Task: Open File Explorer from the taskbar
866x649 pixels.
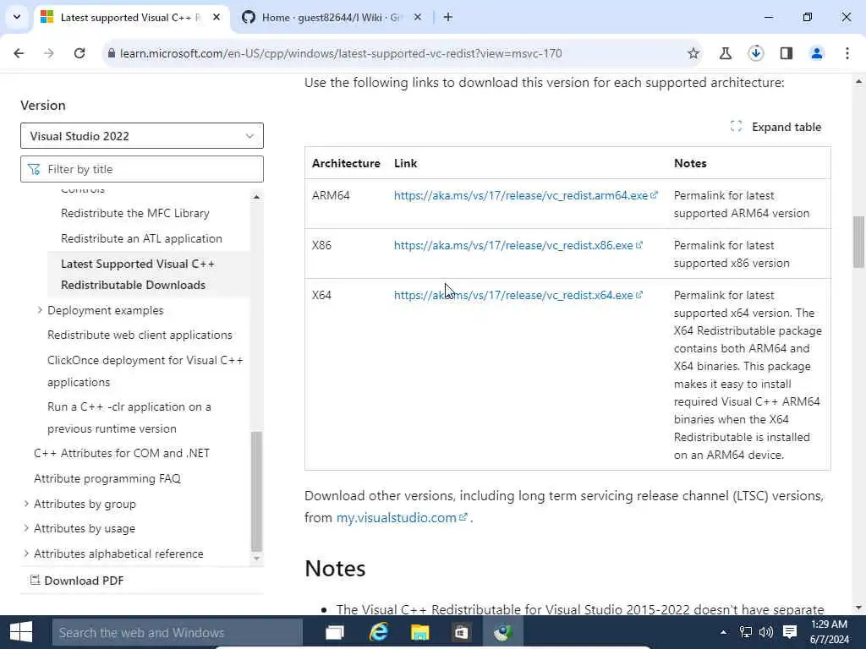Action: (x=419, y=632)
